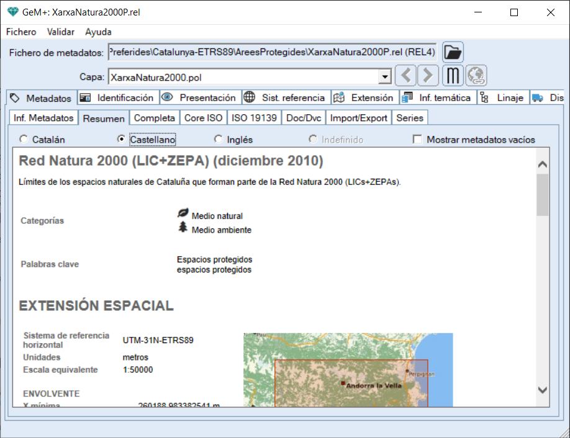The image size is (570, 438).
Task: Enable Mostrar metadatos vacíos checkbox
Action: point(418,140)
